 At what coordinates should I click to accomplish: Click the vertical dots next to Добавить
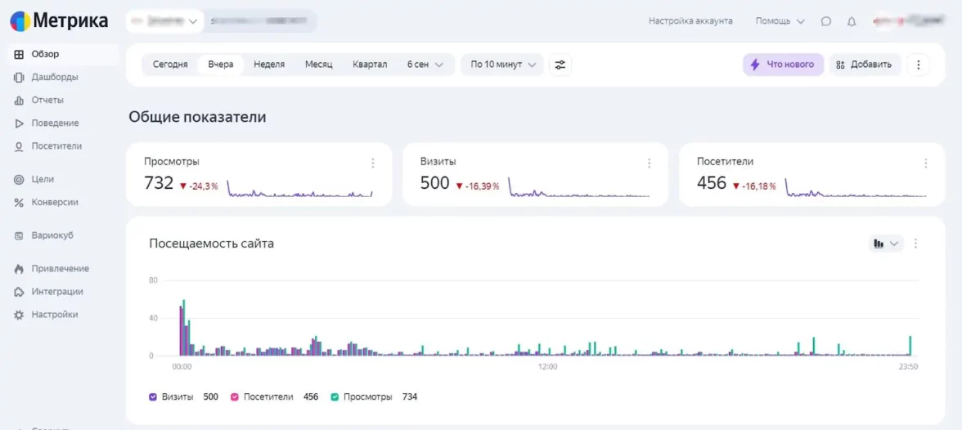coord(918,65)
